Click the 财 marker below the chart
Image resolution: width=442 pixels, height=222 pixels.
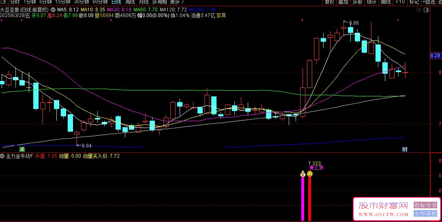click(404, 149)
